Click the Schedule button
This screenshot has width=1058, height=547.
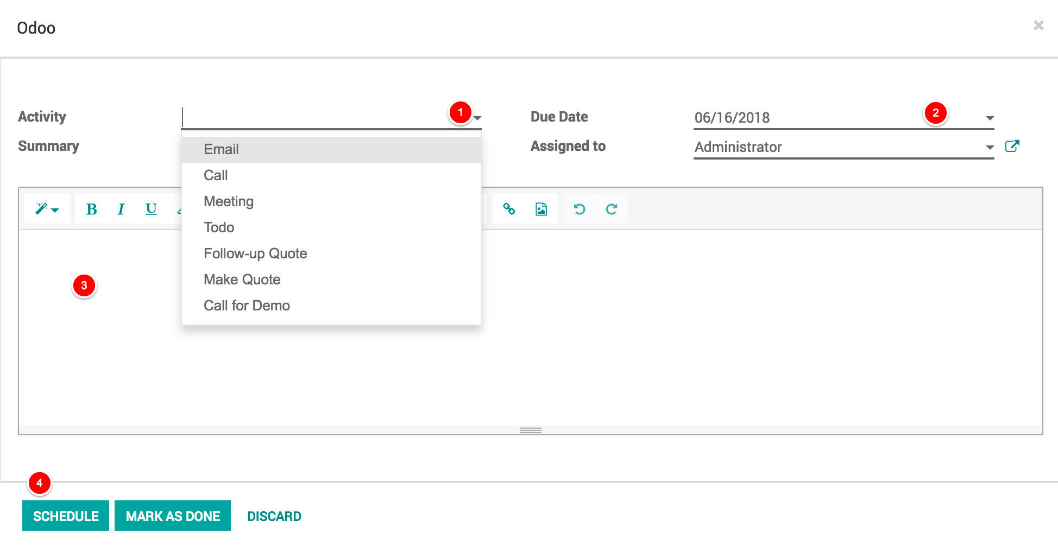tap(66, 516)
